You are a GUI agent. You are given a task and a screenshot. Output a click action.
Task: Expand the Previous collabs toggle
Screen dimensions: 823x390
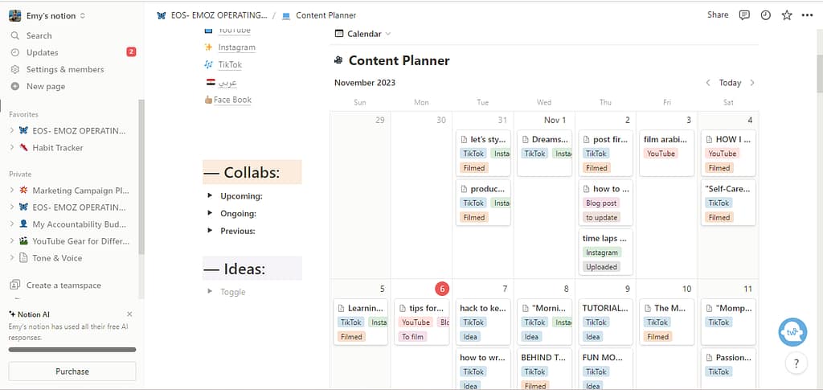pyautogui.click(x=211, y=231)
